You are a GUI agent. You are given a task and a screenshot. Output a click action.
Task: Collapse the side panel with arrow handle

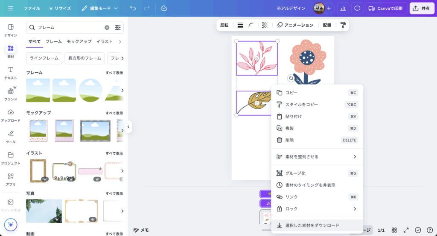tap(128, 126)
